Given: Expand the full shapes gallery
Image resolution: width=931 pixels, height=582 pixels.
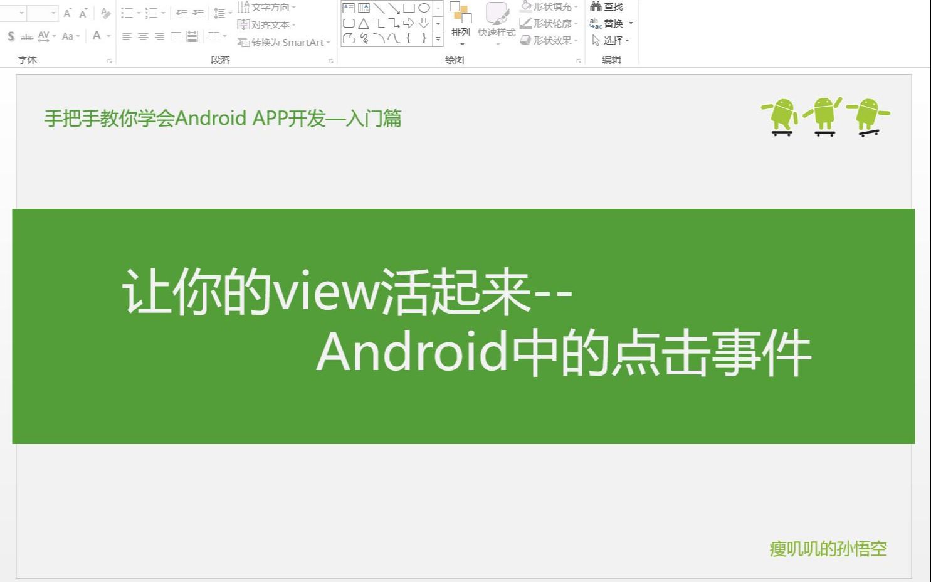Looking at the screenshot, I should (438, 39).
